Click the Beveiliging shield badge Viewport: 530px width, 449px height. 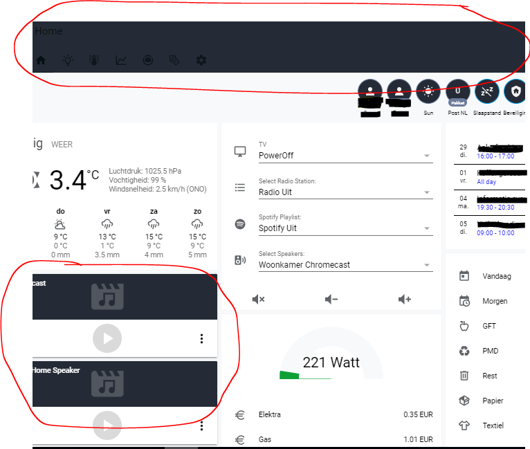(515, 91)
